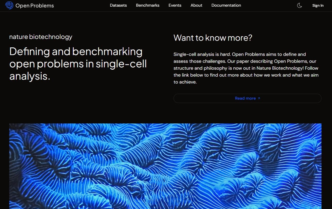The image size is (332, 209).
Task: Click the blue coral banner image
Action: [165, 166]
